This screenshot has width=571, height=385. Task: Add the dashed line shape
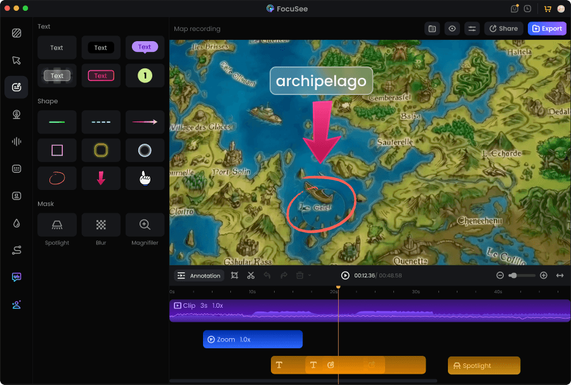pos(101,122)
